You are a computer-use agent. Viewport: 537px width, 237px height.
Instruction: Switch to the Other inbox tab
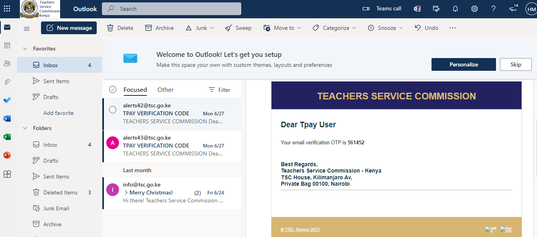tap(165, 90)
